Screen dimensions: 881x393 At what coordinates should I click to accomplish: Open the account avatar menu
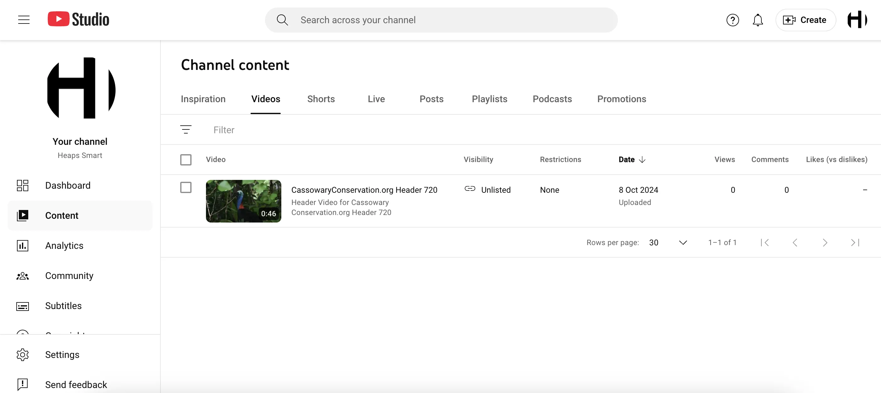(857, 20)
